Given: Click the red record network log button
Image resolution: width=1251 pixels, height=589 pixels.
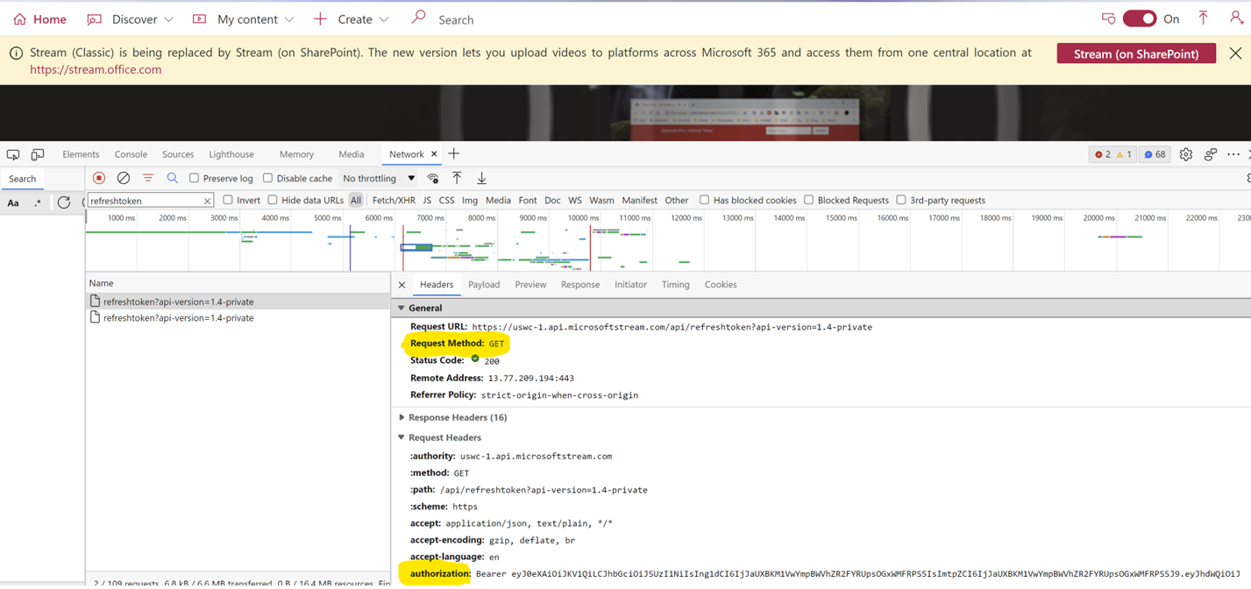Looking at the screenshot, I should pyautogui.click(x=99, y=178).
